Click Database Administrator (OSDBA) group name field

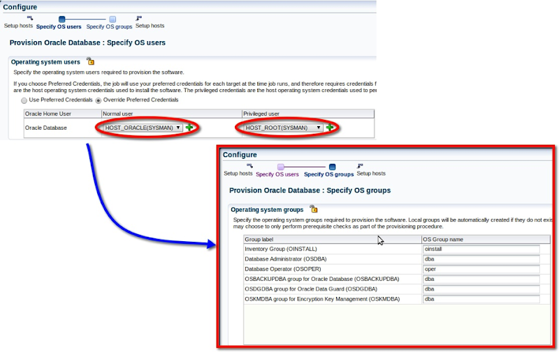481,259
